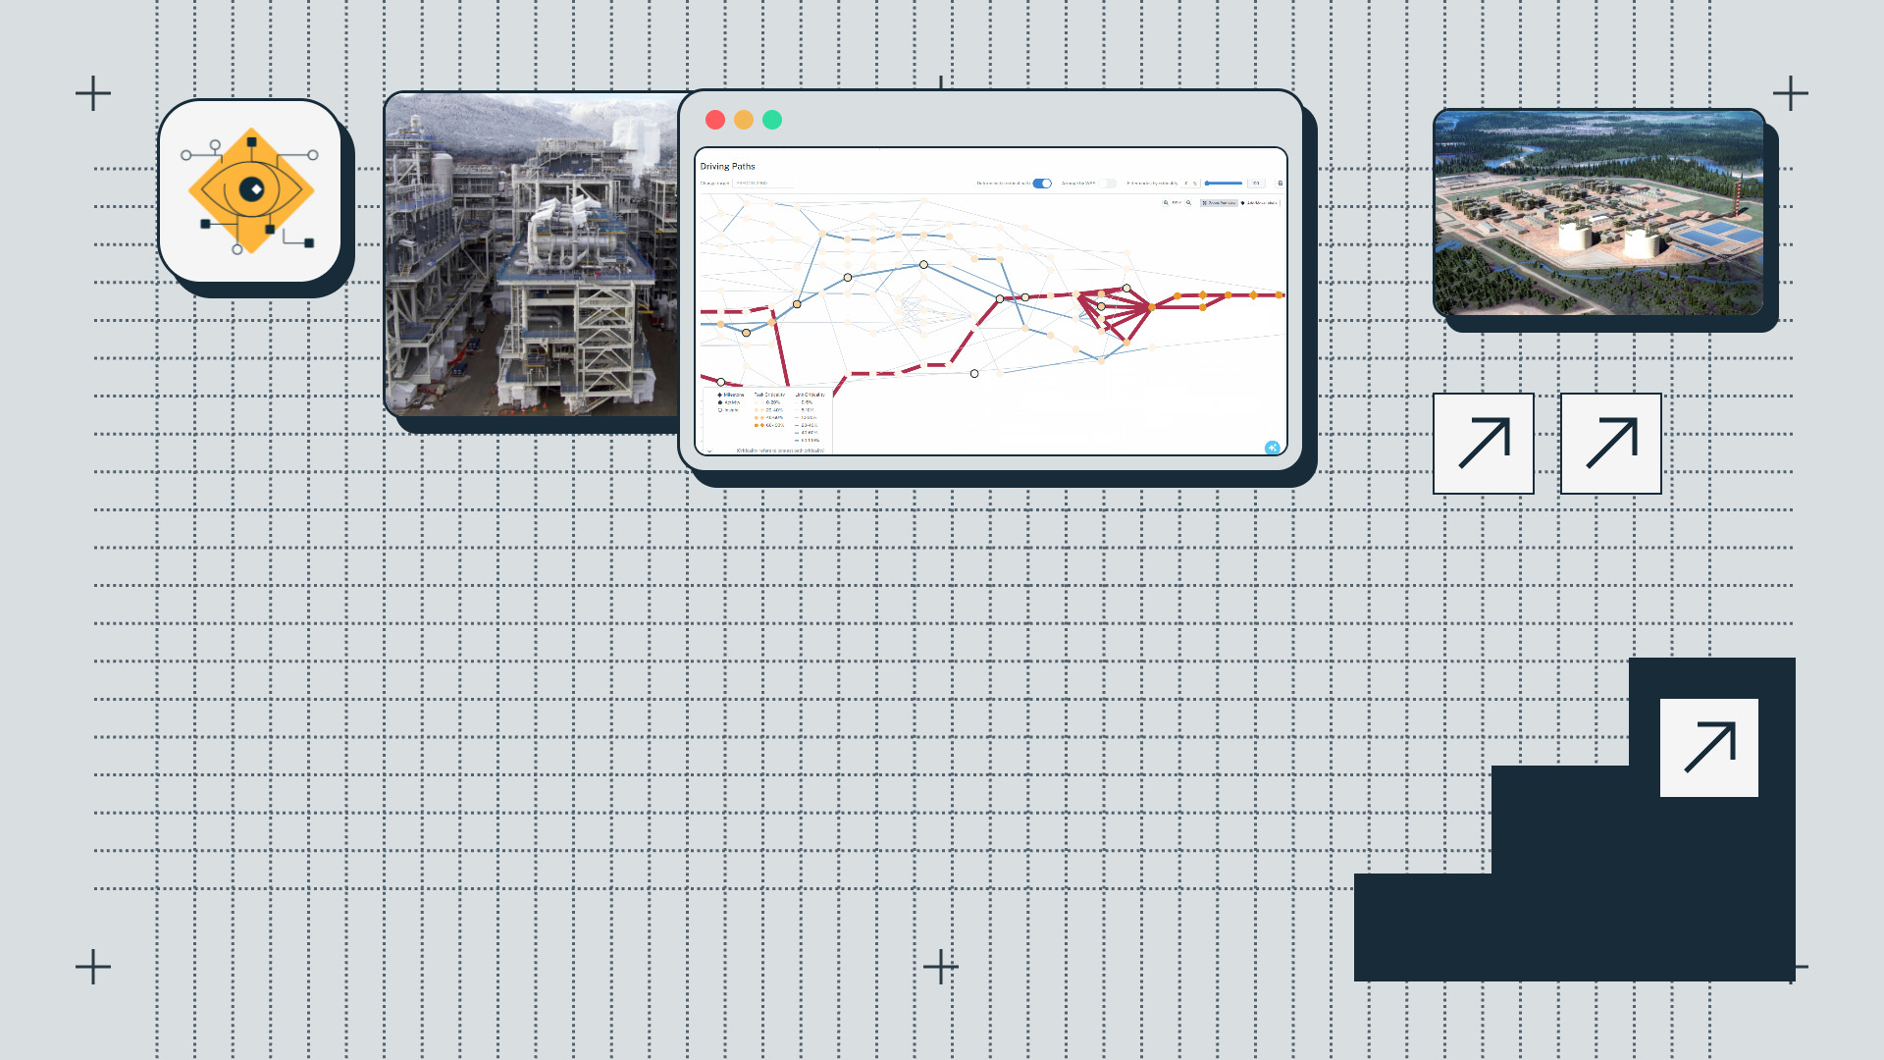Click the green traffic light button
The height and width of the screenshot is (1060, 1884).
coord(772,120)
